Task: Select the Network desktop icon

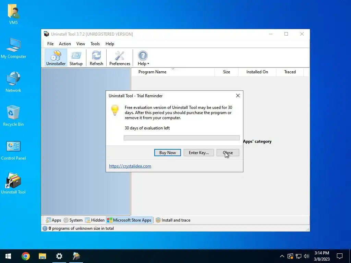Action: click(13, 82)
